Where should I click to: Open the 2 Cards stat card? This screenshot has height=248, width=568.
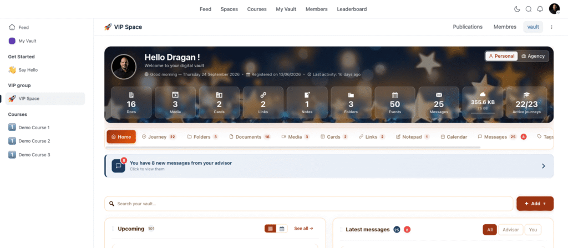(x=219, y=102)
